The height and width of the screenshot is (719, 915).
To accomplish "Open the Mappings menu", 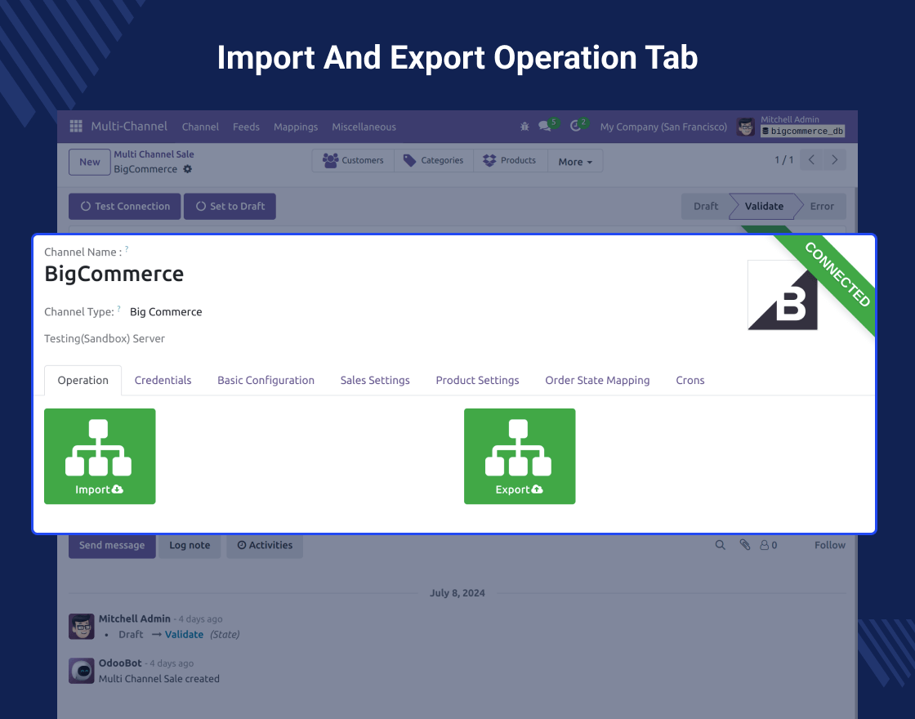I will point(296,127).
